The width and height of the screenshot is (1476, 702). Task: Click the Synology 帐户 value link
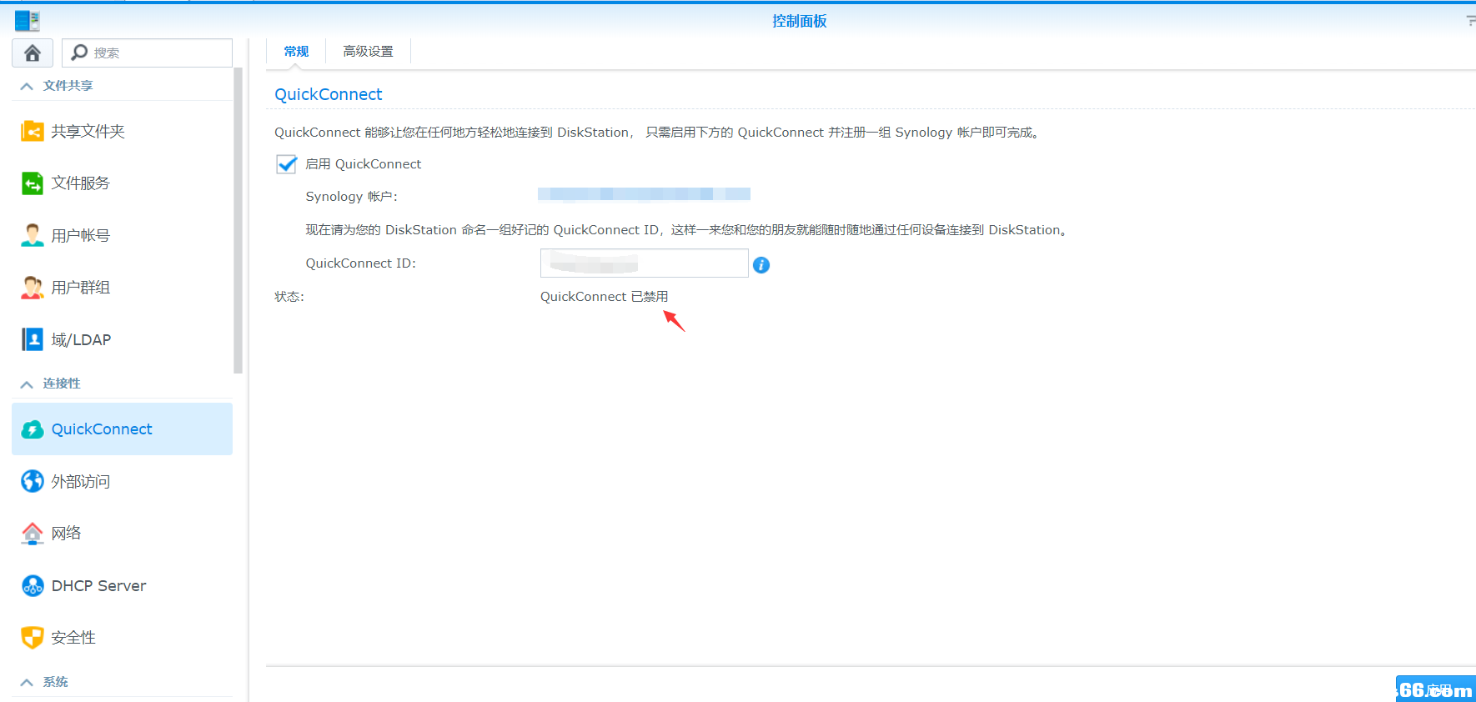(x=644, y=194)
